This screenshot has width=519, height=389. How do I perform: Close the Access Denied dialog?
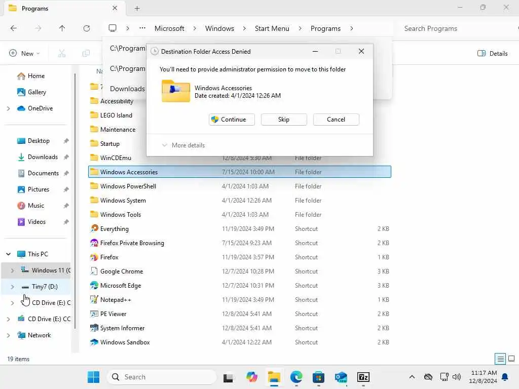361,51
